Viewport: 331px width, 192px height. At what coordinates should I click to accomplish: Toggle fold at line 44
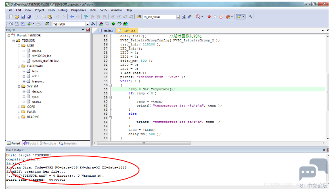coord(111,118)
